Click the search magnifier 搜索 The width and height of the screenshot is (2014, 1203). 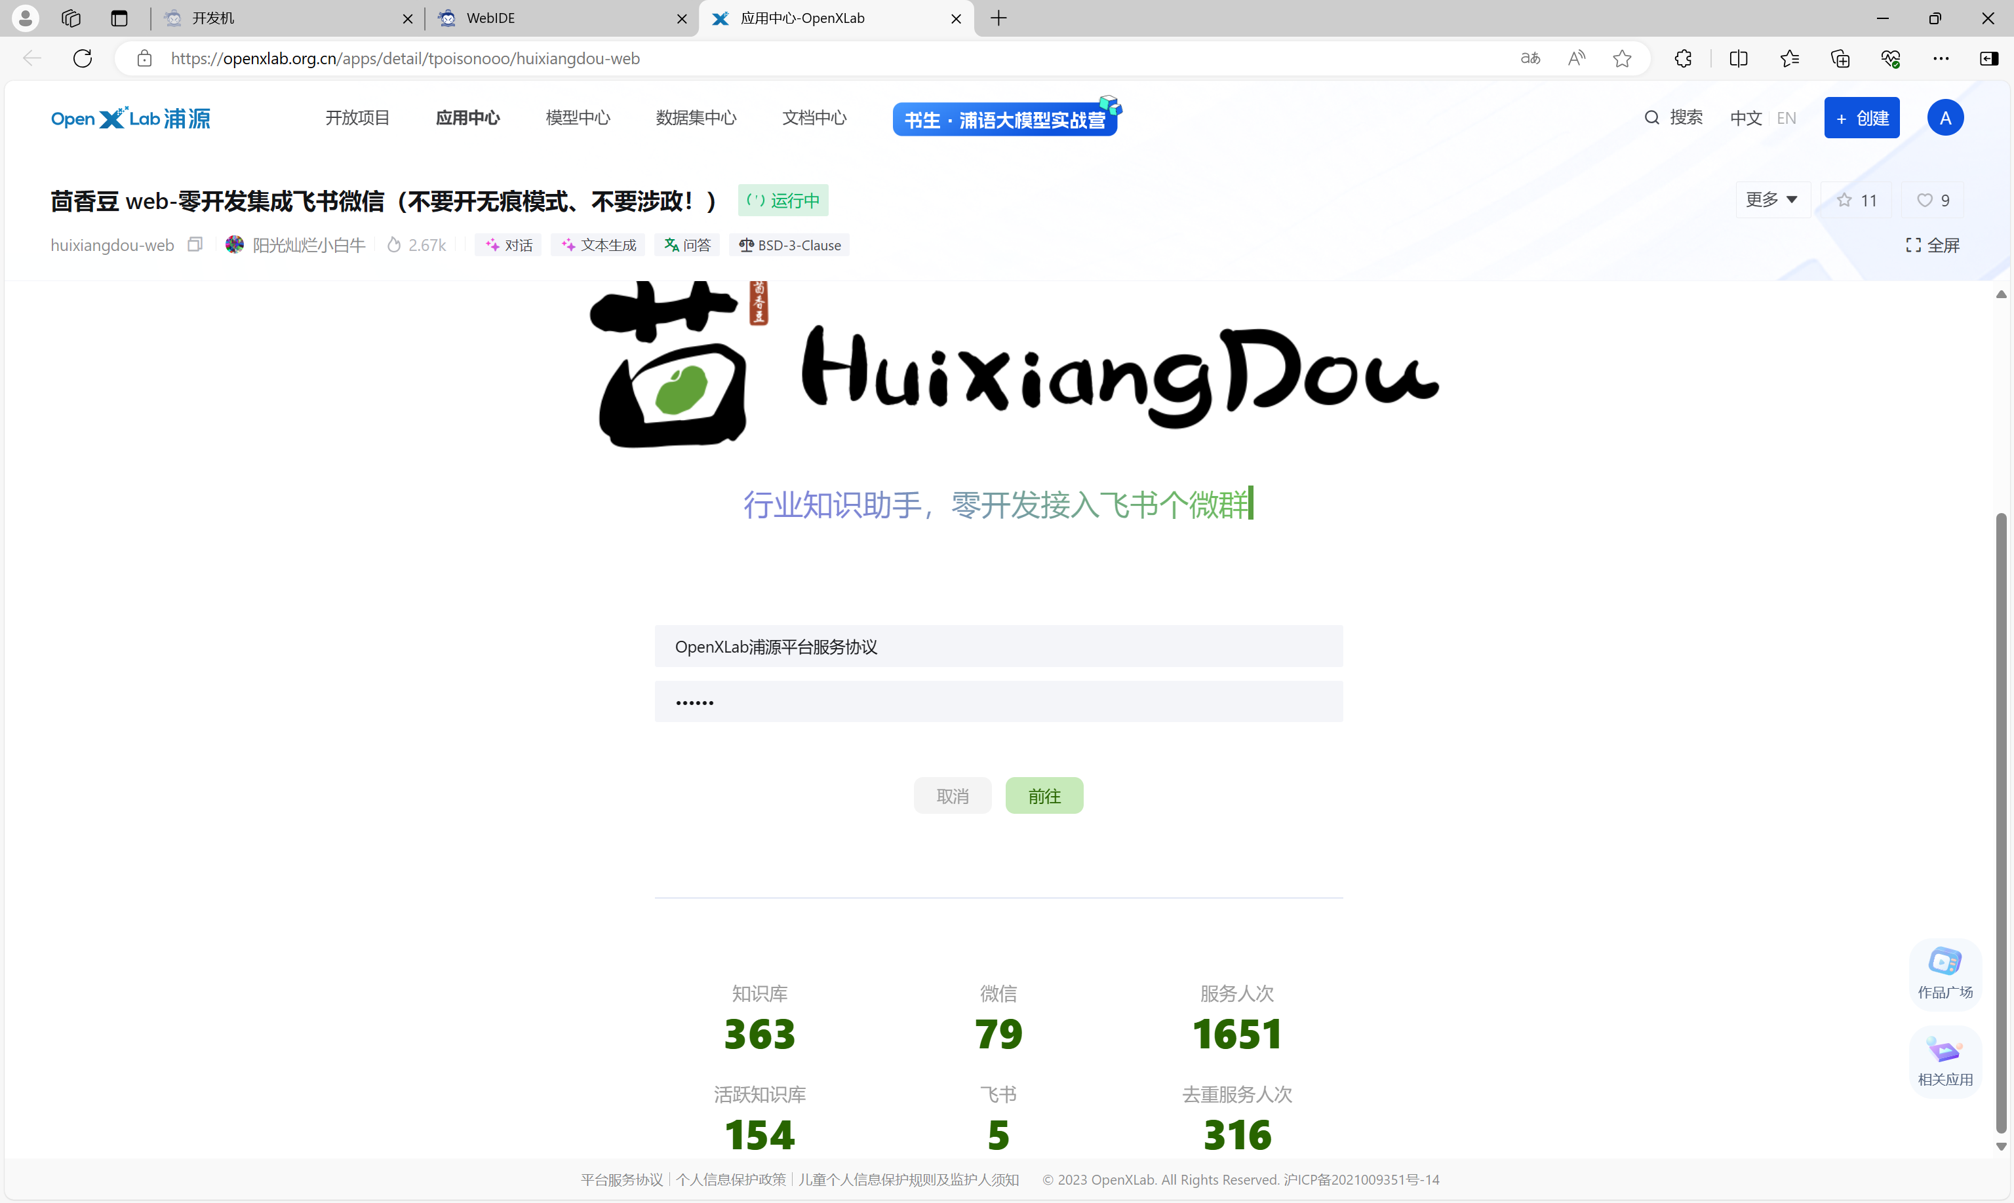click(x=1673, y=117)
